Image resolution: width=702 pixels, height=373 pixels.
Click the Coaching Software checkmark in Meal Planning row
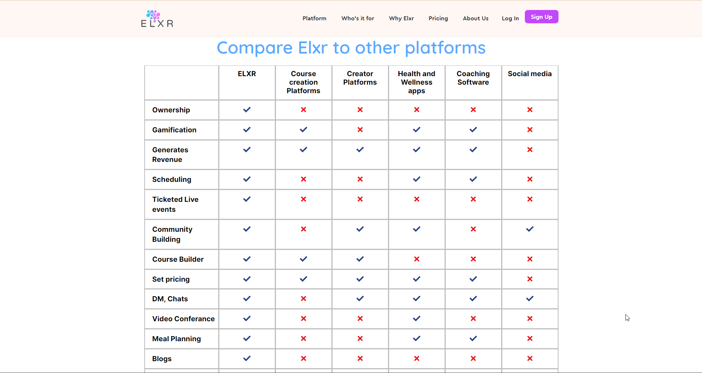pos(473,338)
